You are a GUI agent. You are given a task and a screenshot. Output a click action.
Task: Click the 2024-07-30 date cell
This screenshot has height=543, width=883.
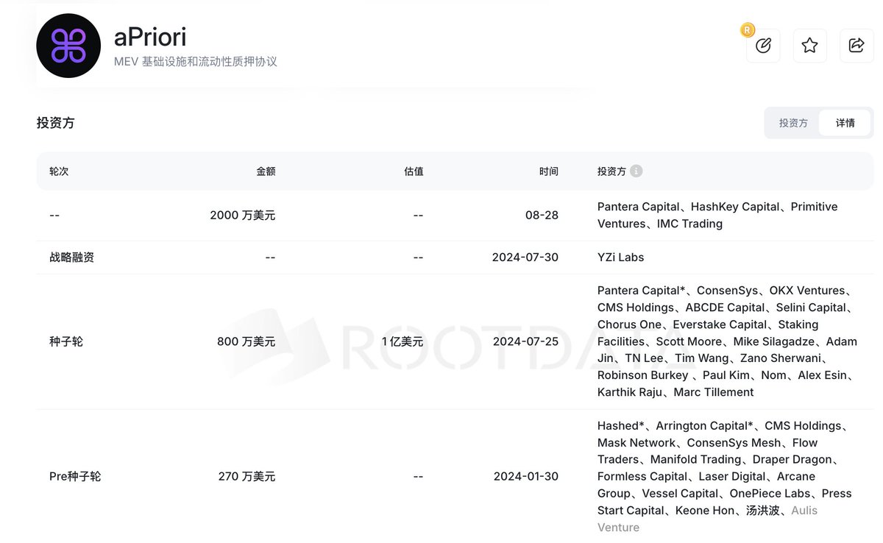tap(525, 258)
